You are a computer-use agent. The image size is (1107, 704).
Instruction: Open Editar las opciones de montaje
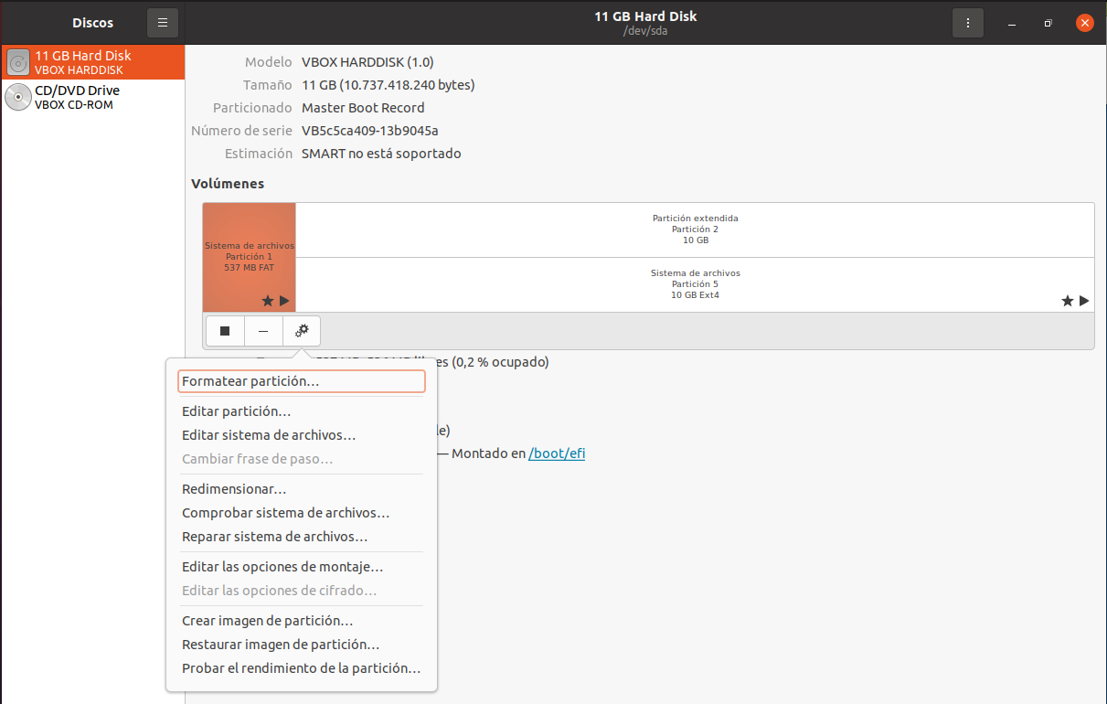tap(282, 567)
